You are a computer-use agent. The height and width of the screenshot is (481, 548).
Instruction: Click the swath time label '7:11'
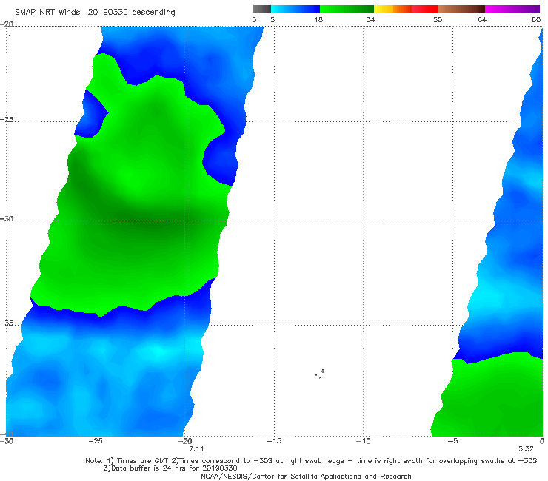point(196,449)
